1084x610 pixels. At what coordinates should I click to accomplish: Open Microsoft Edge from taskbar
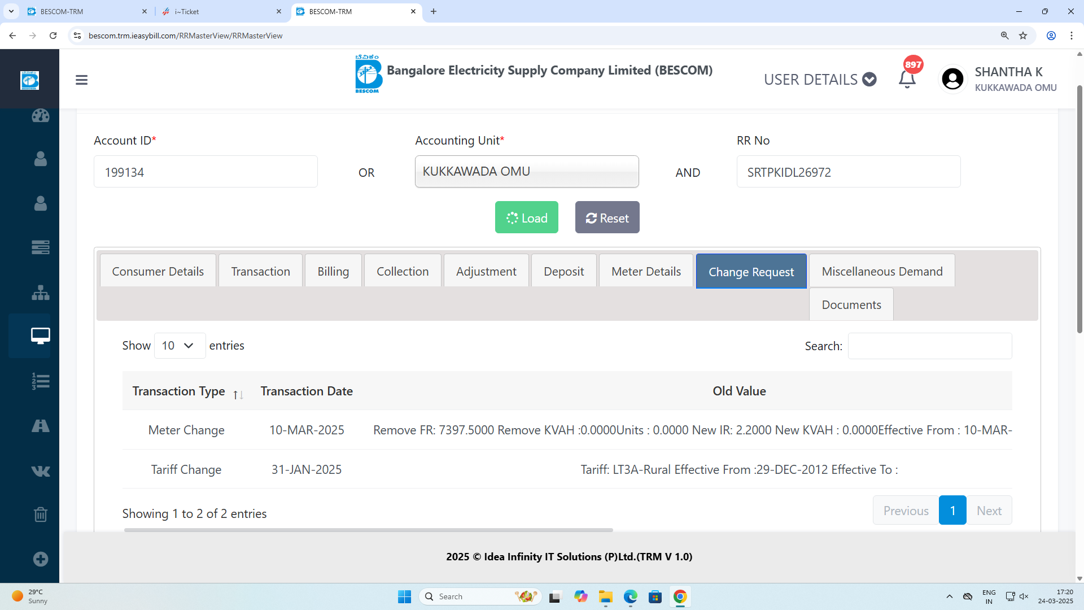(x=630, y=596)
